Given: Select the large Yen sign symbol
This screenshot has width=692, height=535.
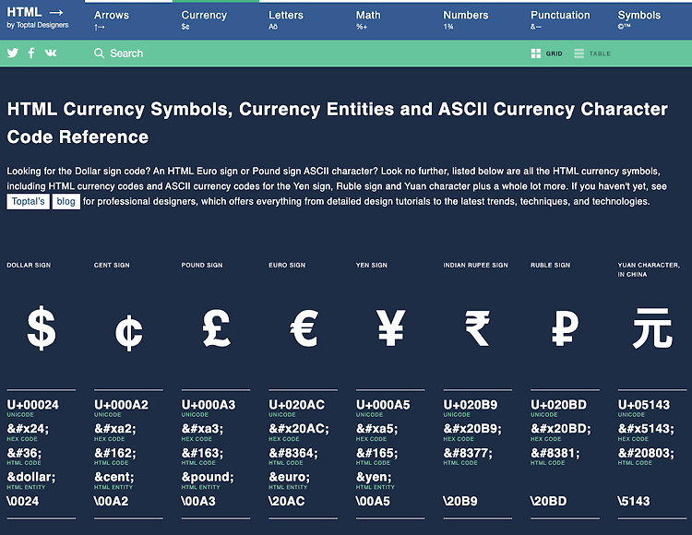Looking at the screenshot, I should (390, 327).
